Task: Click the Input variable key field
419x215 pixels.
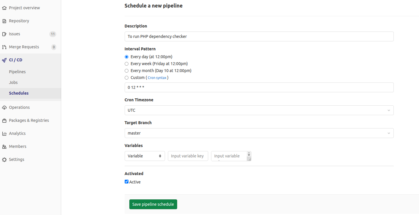Action: click(188, 156)
